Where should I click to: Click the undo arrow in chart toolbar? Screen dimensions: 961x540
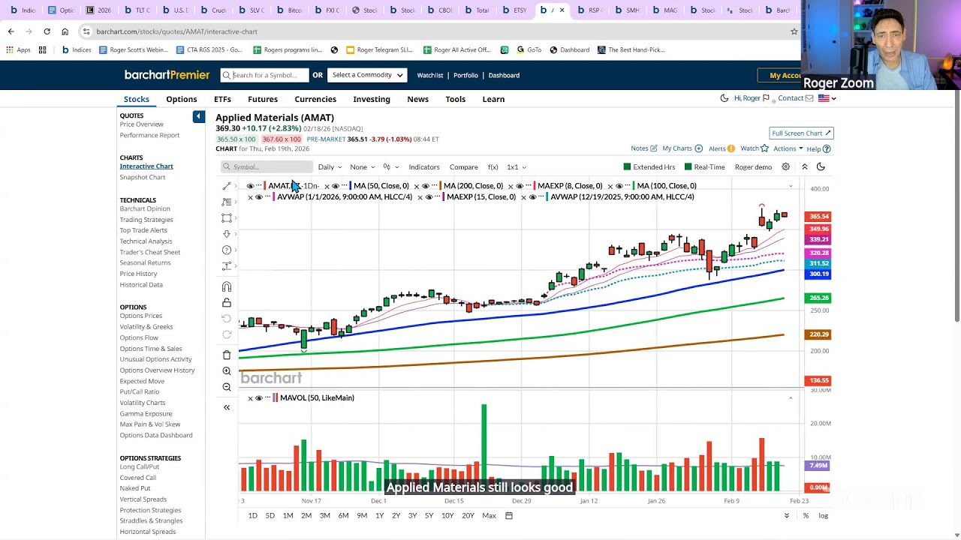(x=227, y=319)
